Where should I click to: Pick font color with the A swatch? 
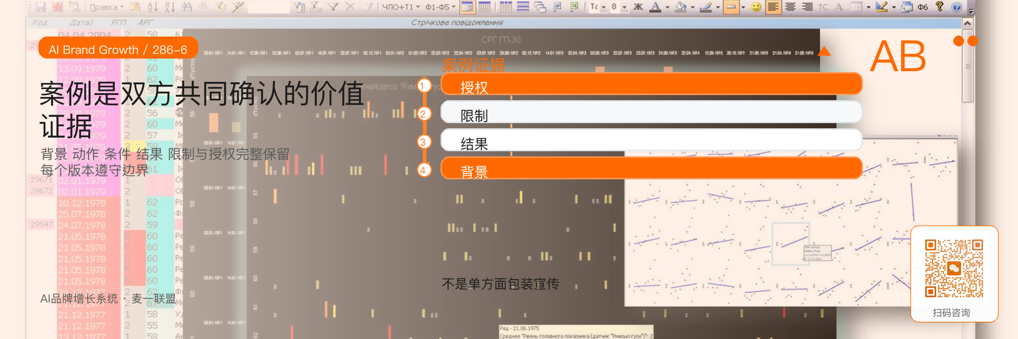point(656,7)
